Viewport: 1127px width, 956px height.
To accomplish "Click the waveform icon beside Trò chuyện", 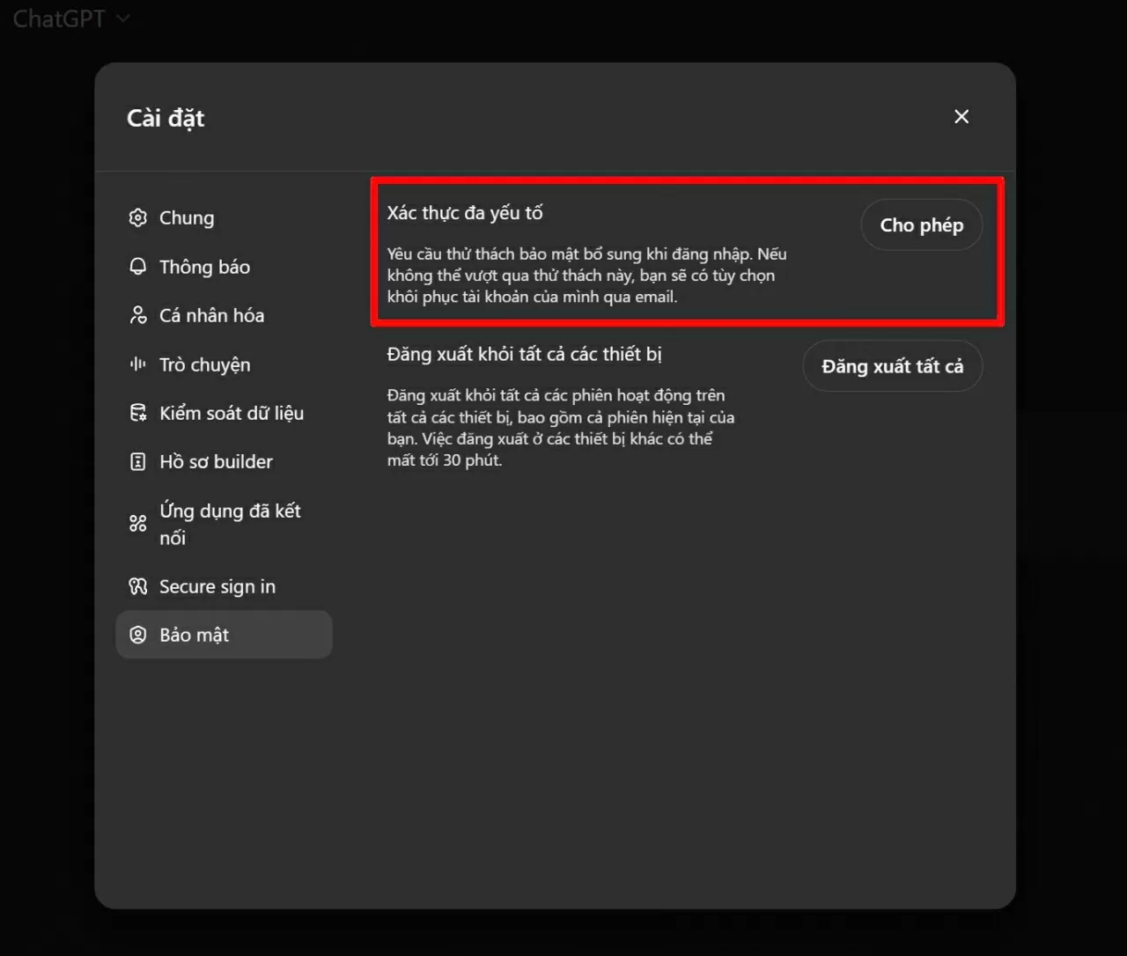I will 138,364.
